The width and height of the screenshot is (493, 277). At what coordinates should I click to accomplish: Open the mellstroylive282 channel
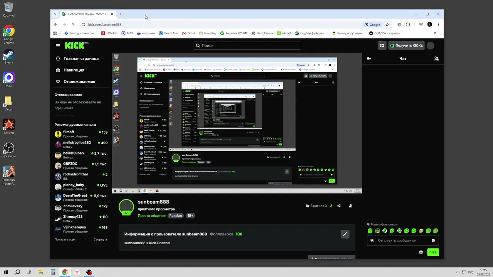click(x=81, y=144)
